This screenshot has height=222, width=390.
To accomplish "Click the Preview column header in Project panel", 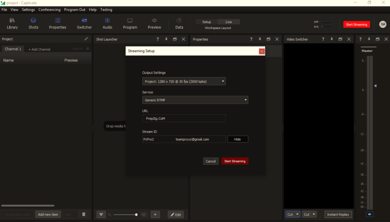I will 71,60.
